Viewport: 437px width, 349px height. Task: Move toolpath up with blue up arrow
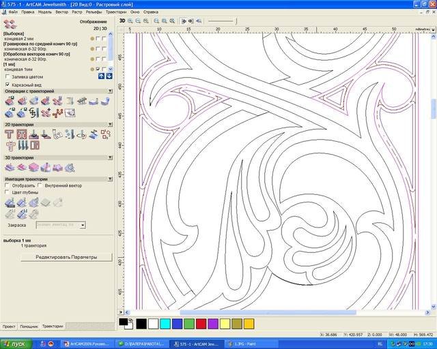pos(101,76)
